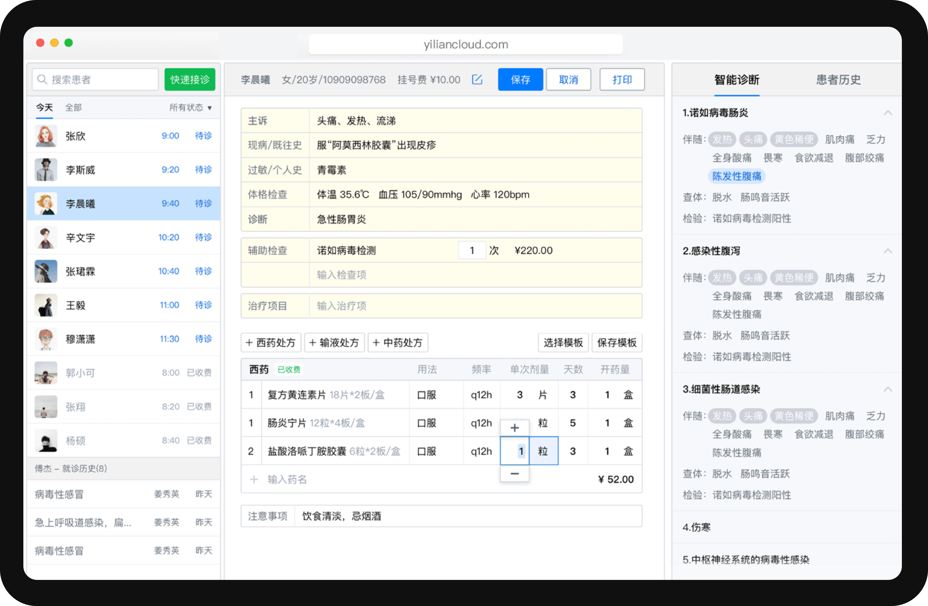Viewport: 928px width, 606px height.
Task: Toggle the 发热 symptom tag under 诺如病毒肠炎
Action: (x=722, y=139)
